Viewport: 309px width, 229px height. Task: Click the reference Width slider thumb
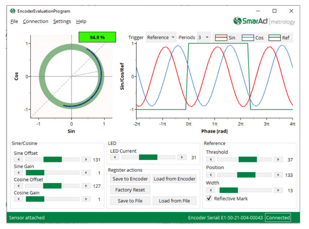point(229,190)
